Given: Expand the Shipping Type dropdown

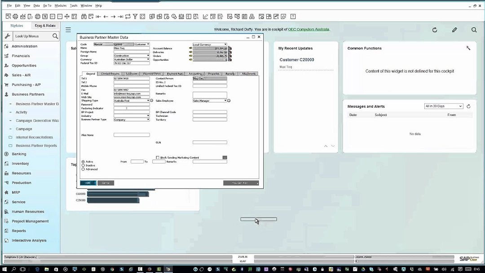Looking at the screenshot, I should (x=148, y=101).
